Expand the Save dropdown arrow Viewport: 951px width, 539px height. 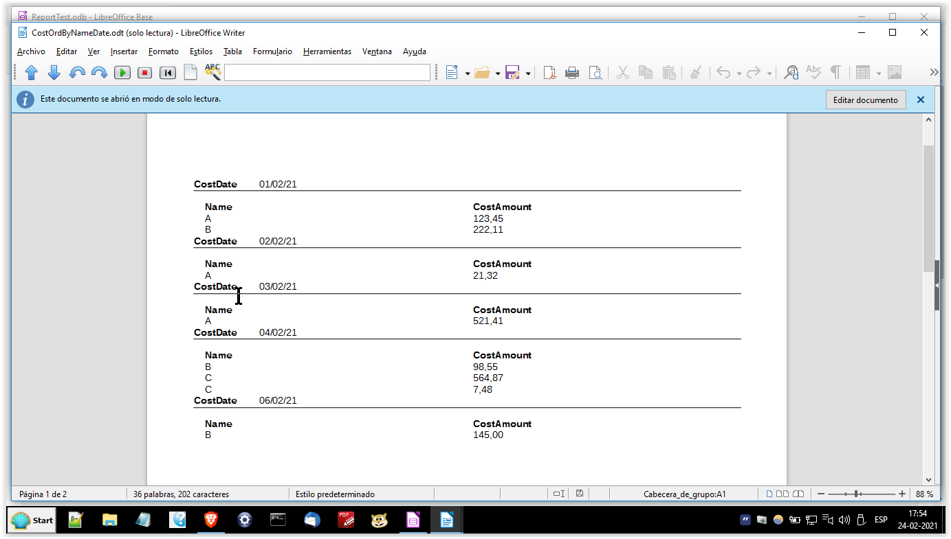[528, 73]
